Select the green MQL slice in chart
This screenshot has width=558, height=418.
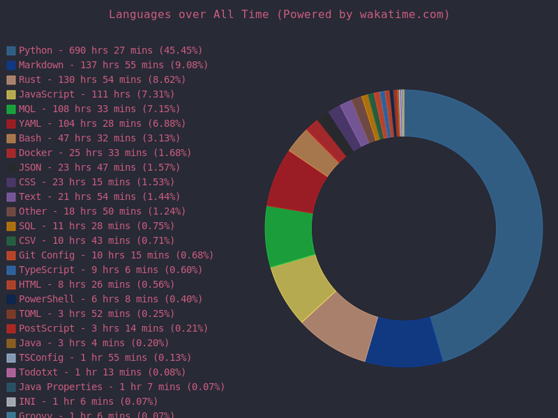pos(289,235)
